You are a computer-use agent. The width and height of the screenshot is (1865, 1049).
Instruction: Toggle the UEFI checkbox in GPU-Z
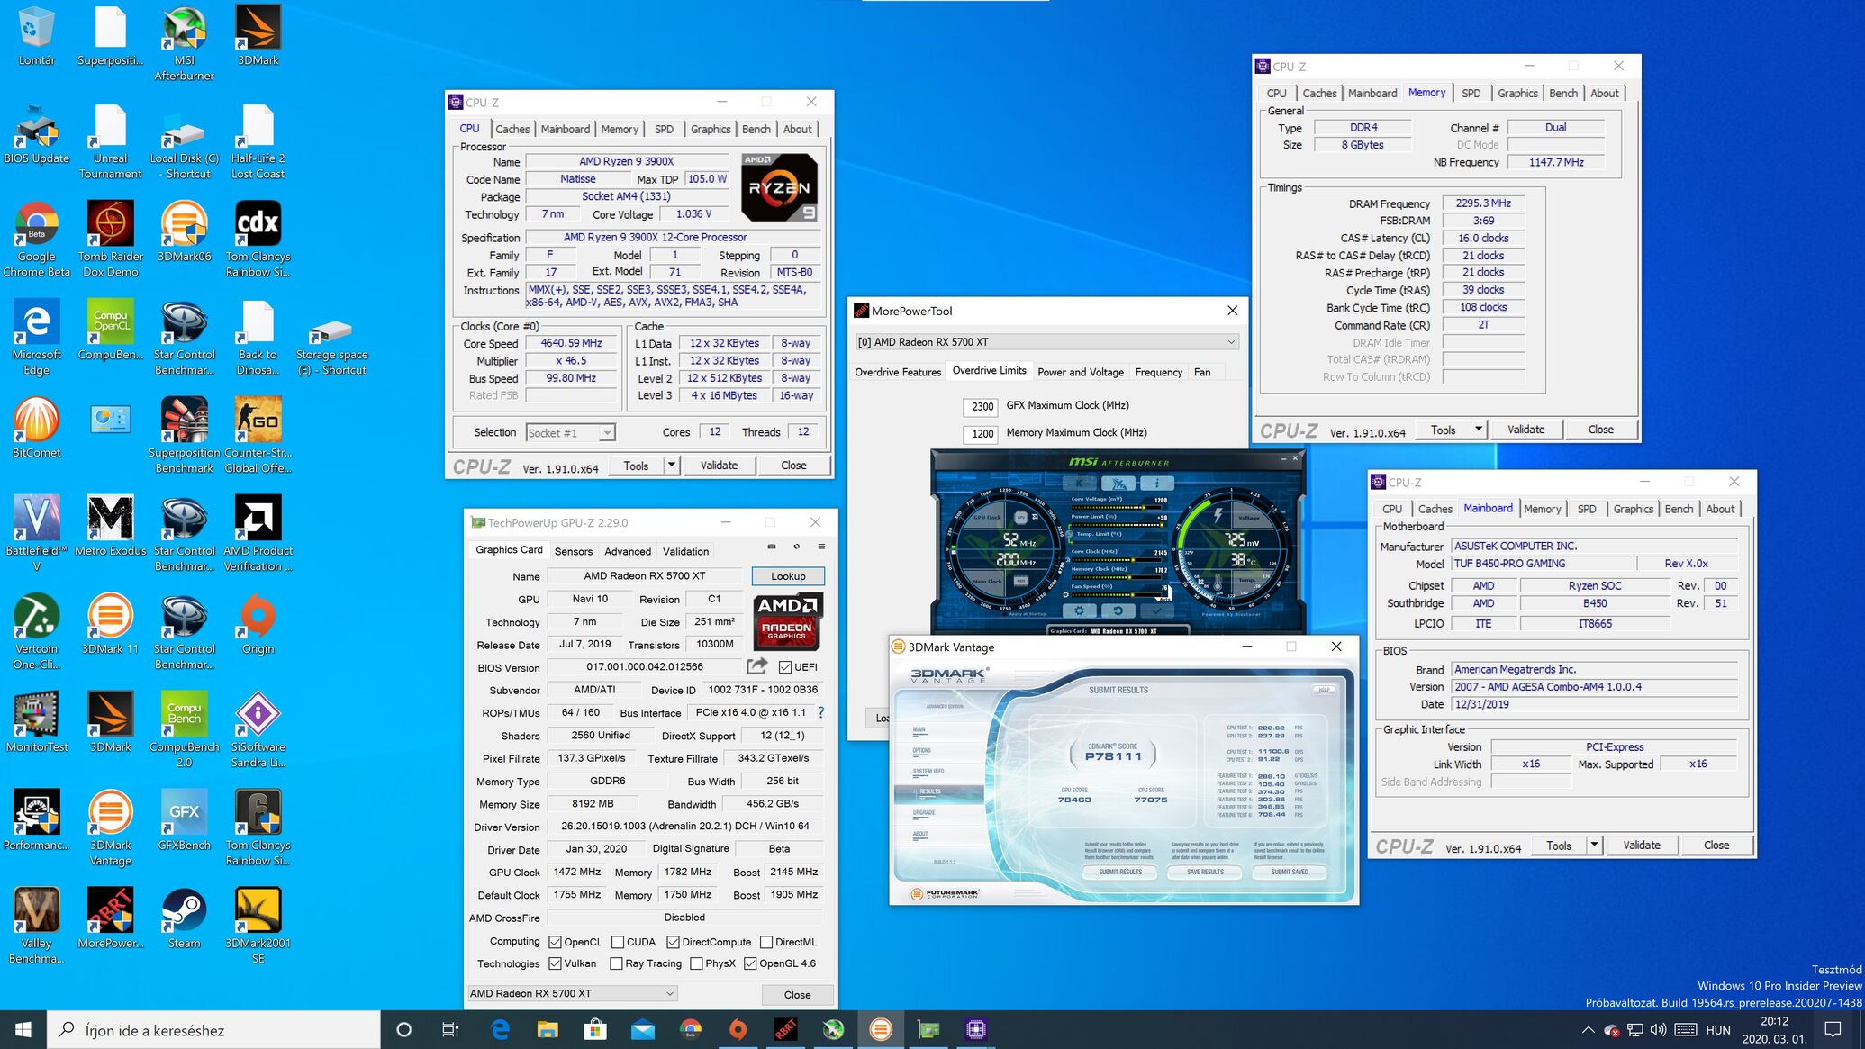[x=785, y=667]
